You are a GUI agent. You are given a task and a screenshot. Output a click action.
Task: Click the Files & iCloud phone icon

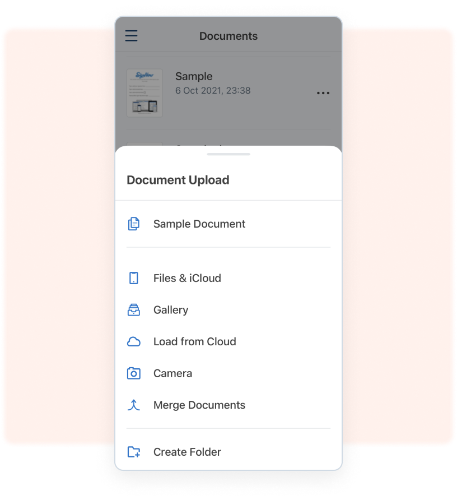tap(133, 278)
